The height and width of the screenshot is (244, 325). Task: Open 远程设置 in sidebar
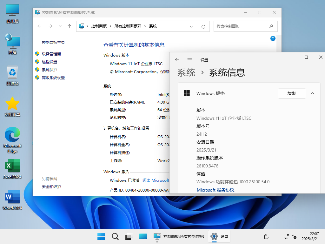50,62
